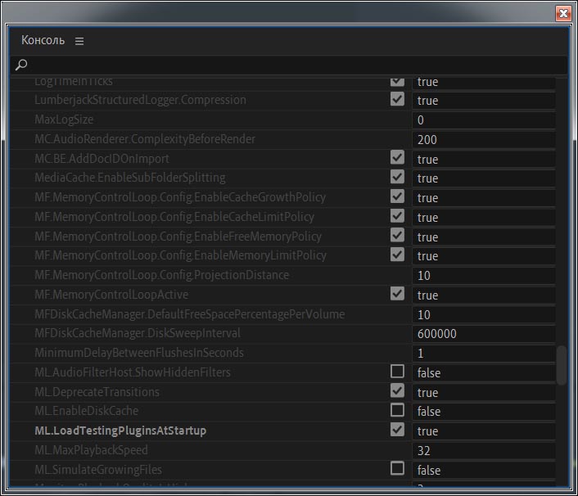Uncheck MediaCache.EnableSubFolderSplitting checkbox
Screen dimensions: 578x496
[397, 177]
